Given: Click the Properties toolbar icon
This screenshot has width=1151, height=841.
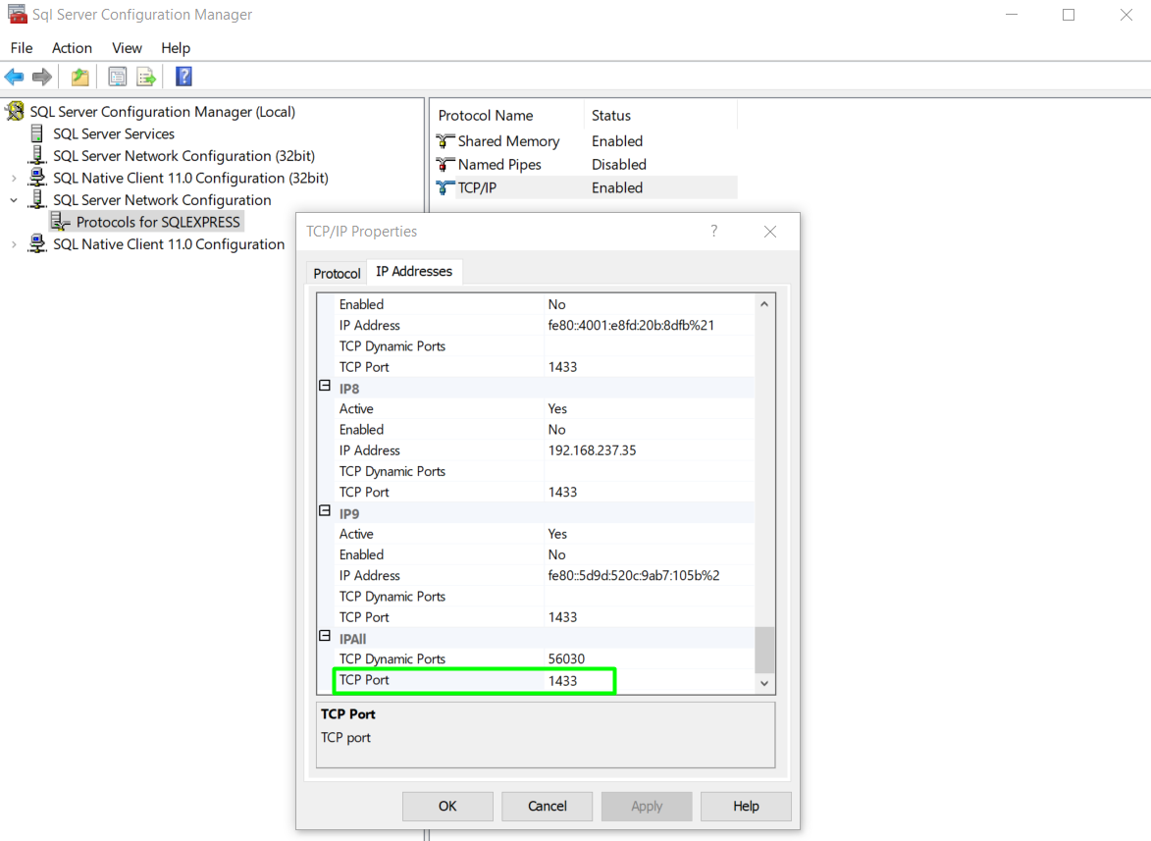Looking at the screenshot, I should [x=118, y=77].
